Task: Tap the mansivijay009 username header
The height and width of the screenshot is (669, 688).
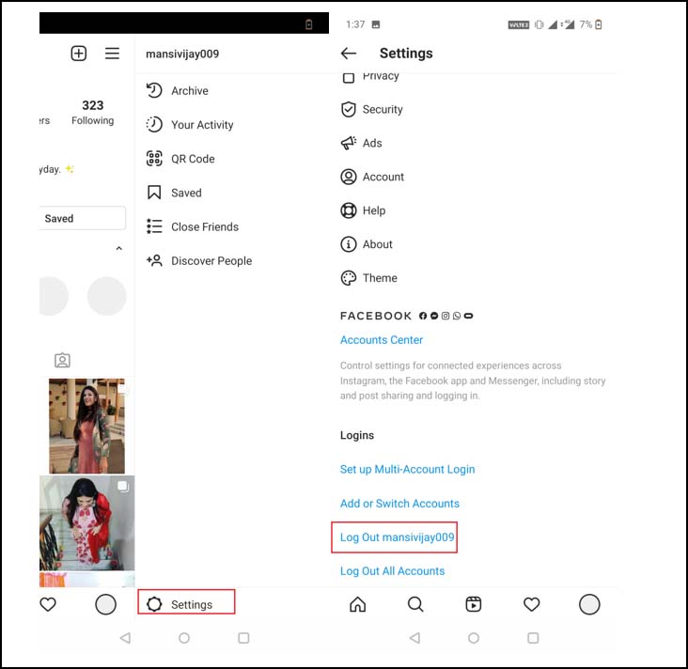Action: pyautogui.click(x=182, y=54)
